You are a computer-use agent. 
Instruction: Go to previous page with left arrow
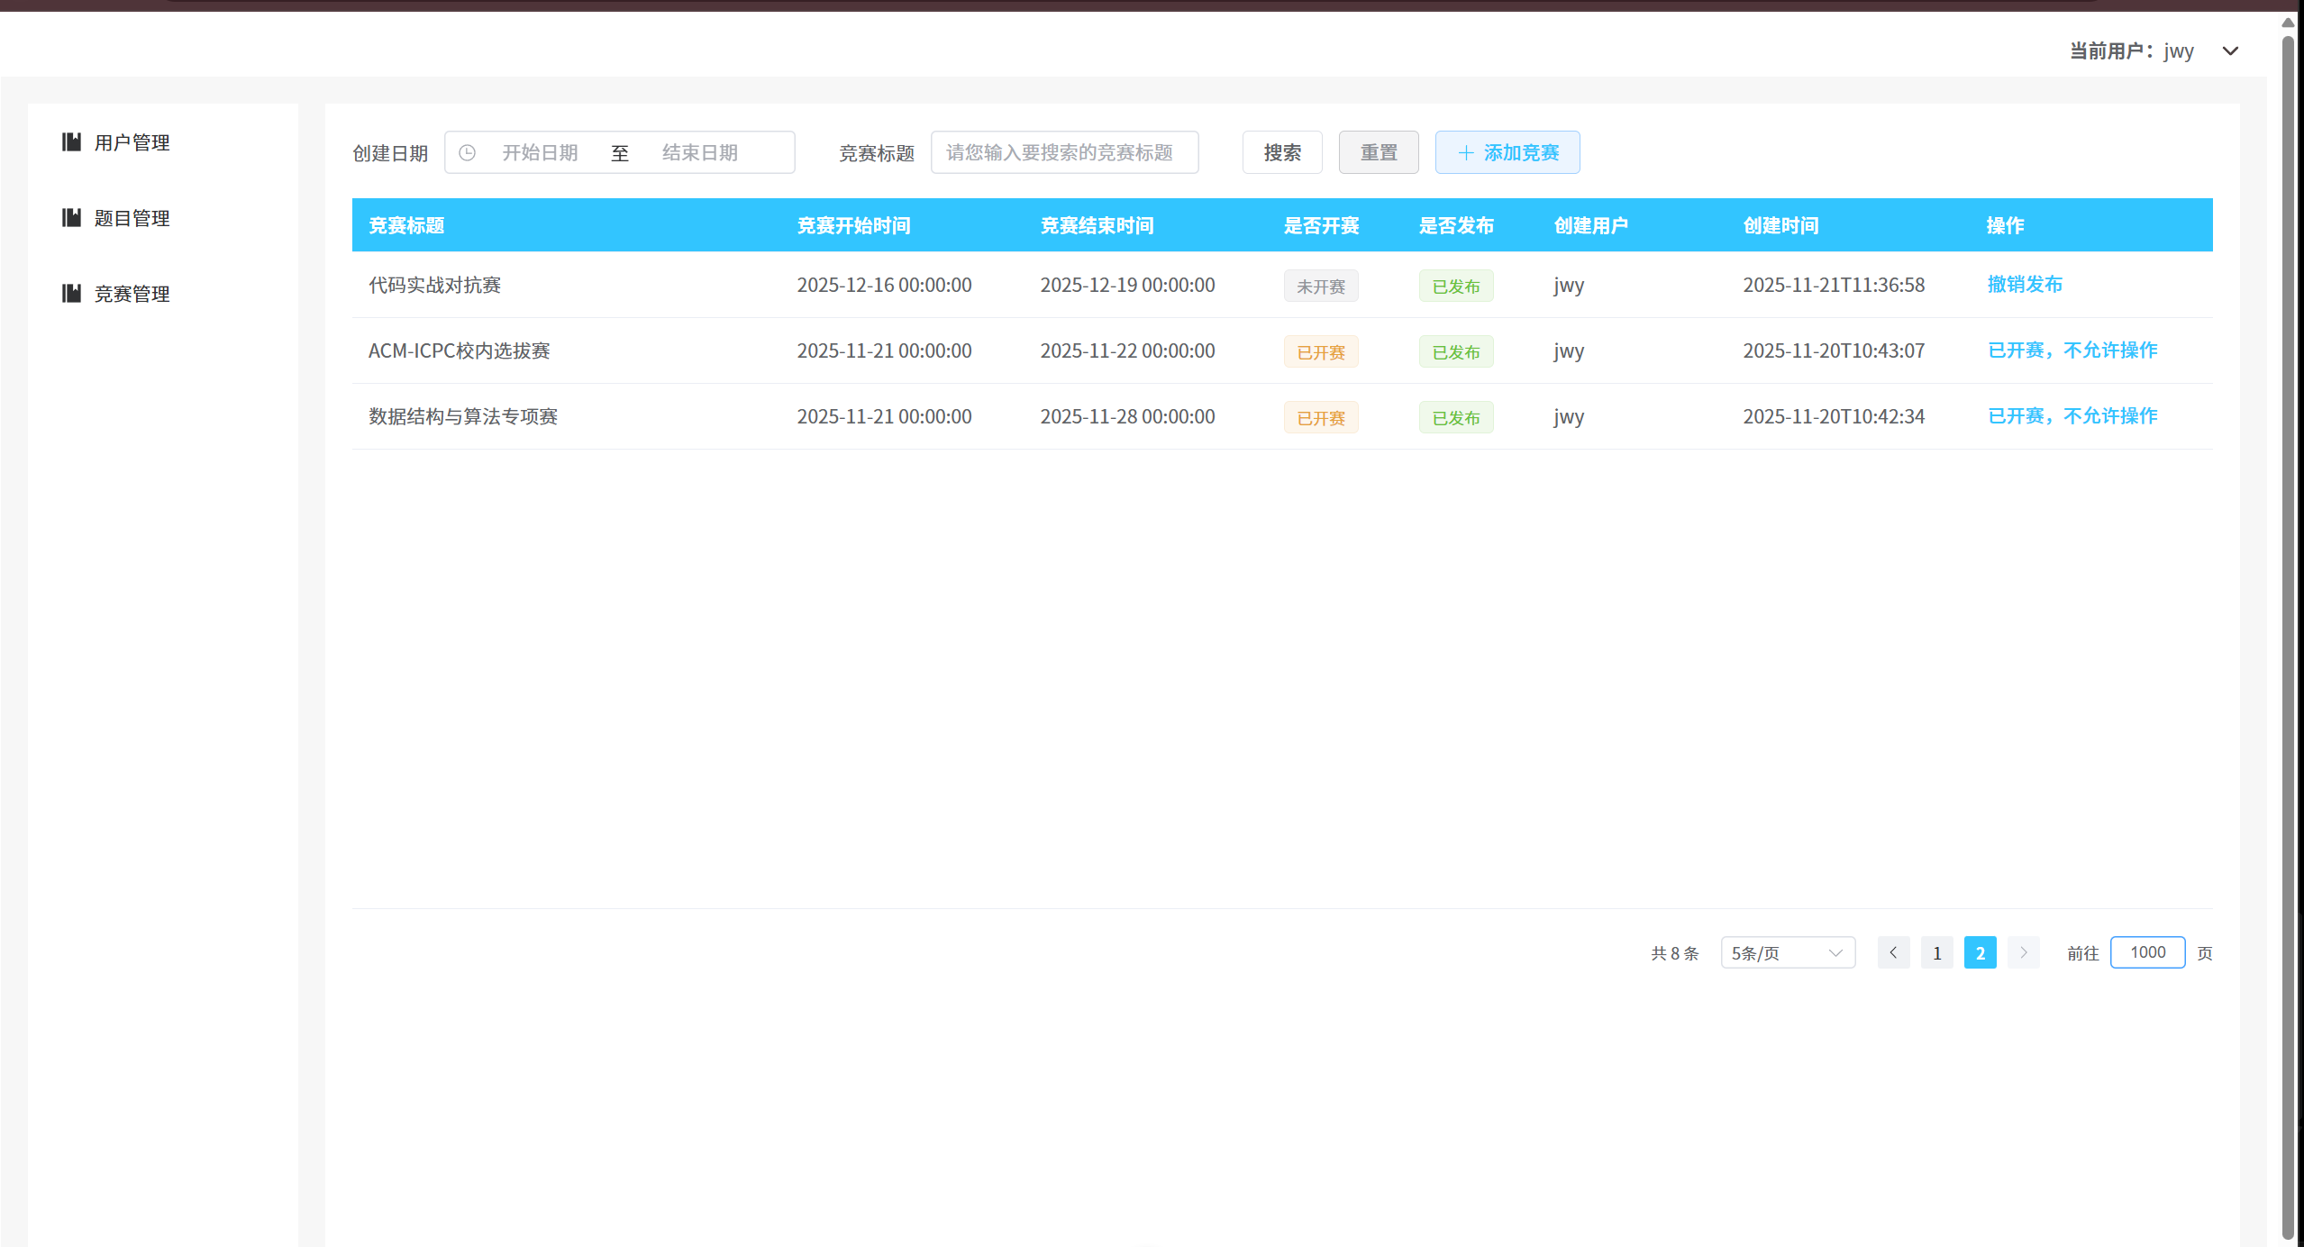click(1893, 952)
